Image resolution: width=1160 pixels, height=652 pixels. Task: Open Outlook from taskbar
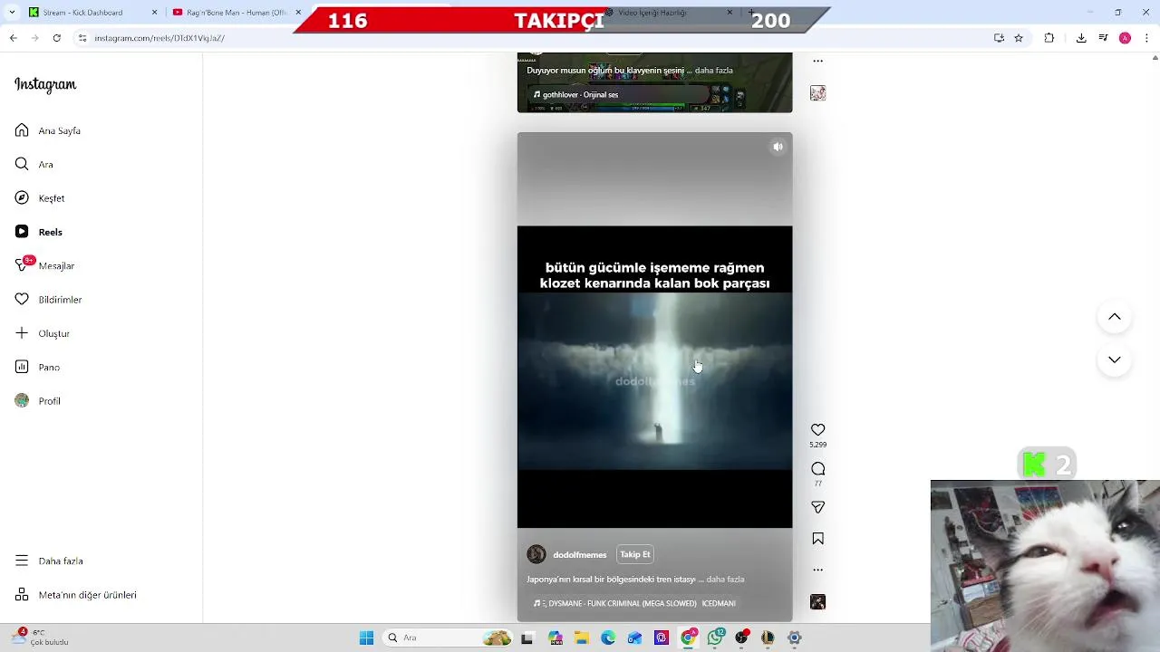tap(634, 638)
